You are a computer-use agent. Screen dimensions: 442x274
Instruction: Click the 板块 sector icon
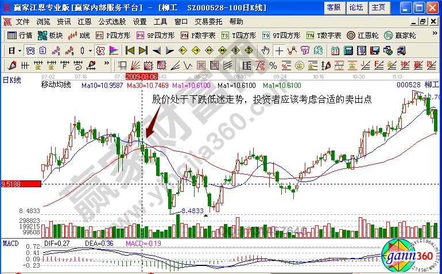click(x=51, y=36)
